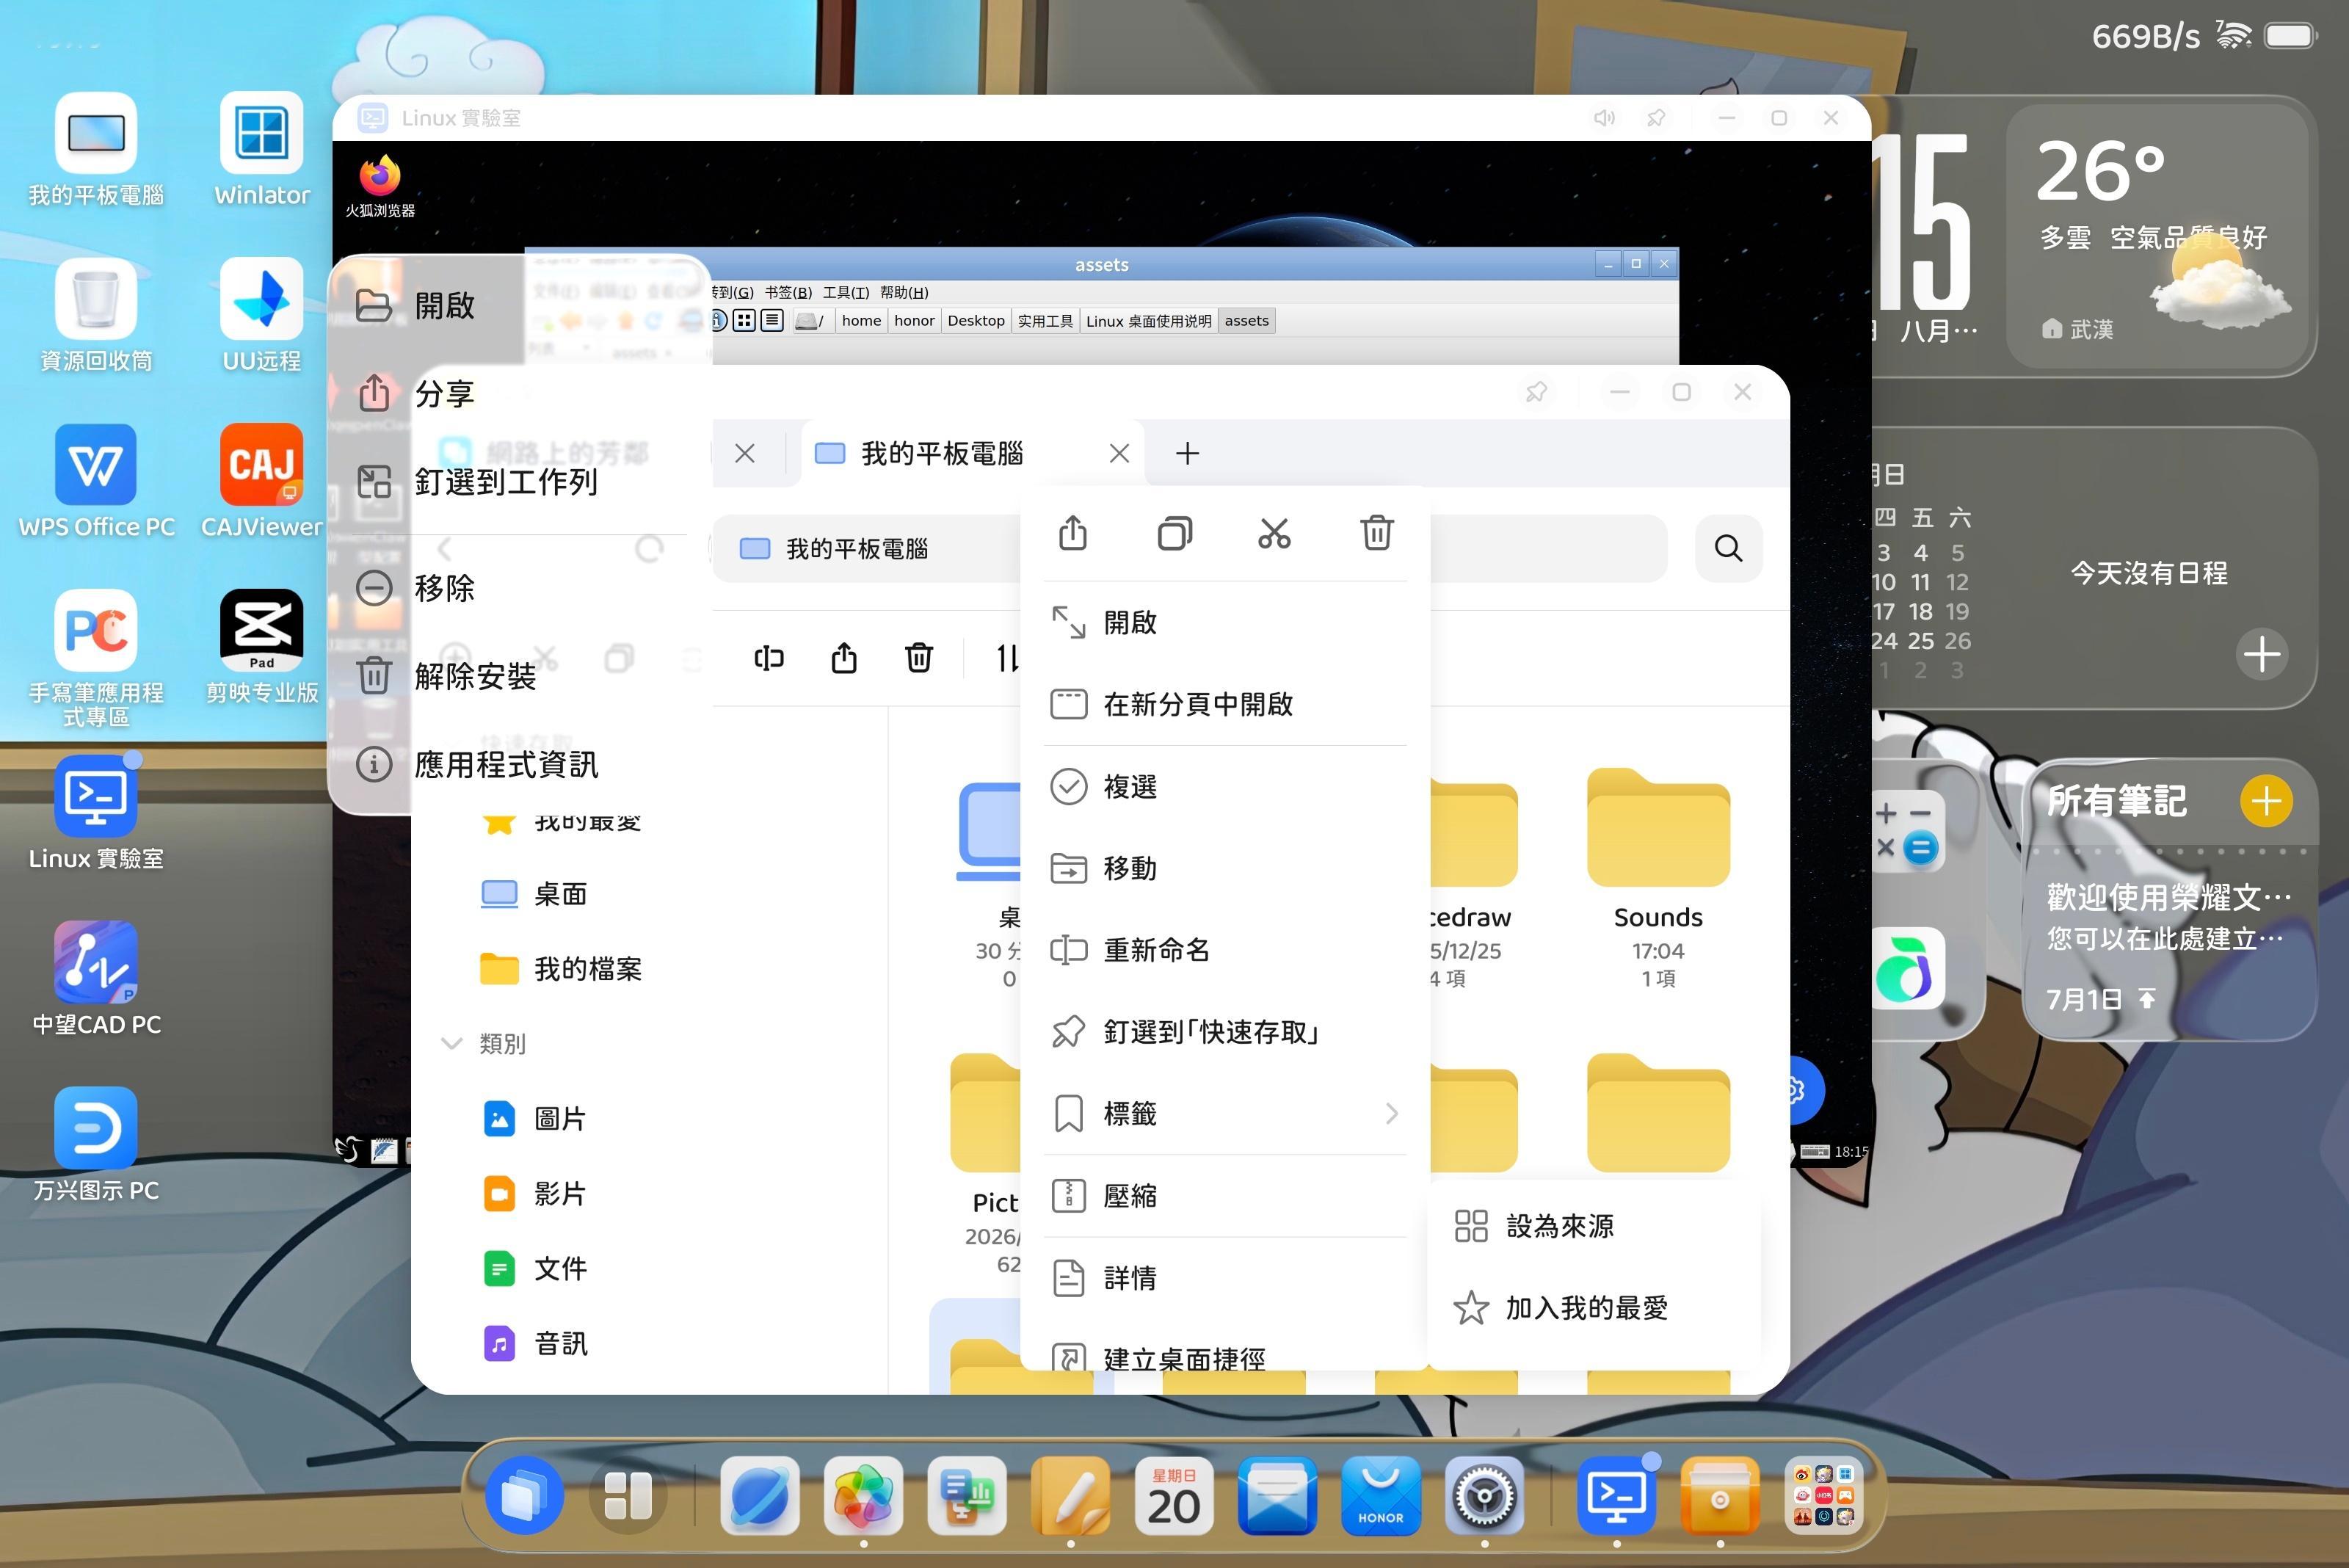This screenshot has width=2349, height=1568.
Task: Add new tab with plus button
Action: pyautogui.click(x=1187, y=453)
